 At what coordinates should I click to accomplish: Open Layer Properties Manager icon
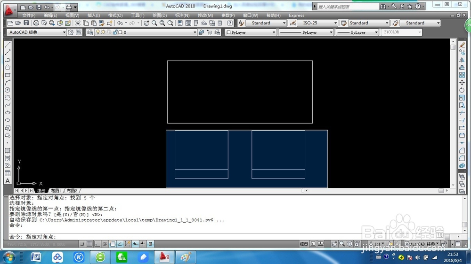90,32
